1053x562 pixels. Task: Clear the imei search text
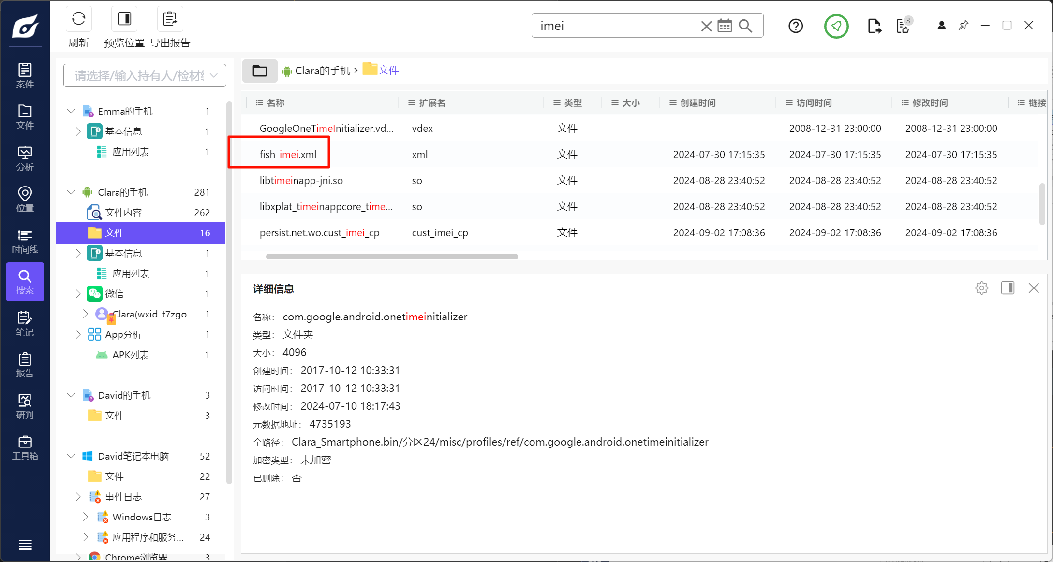(706, 26)
